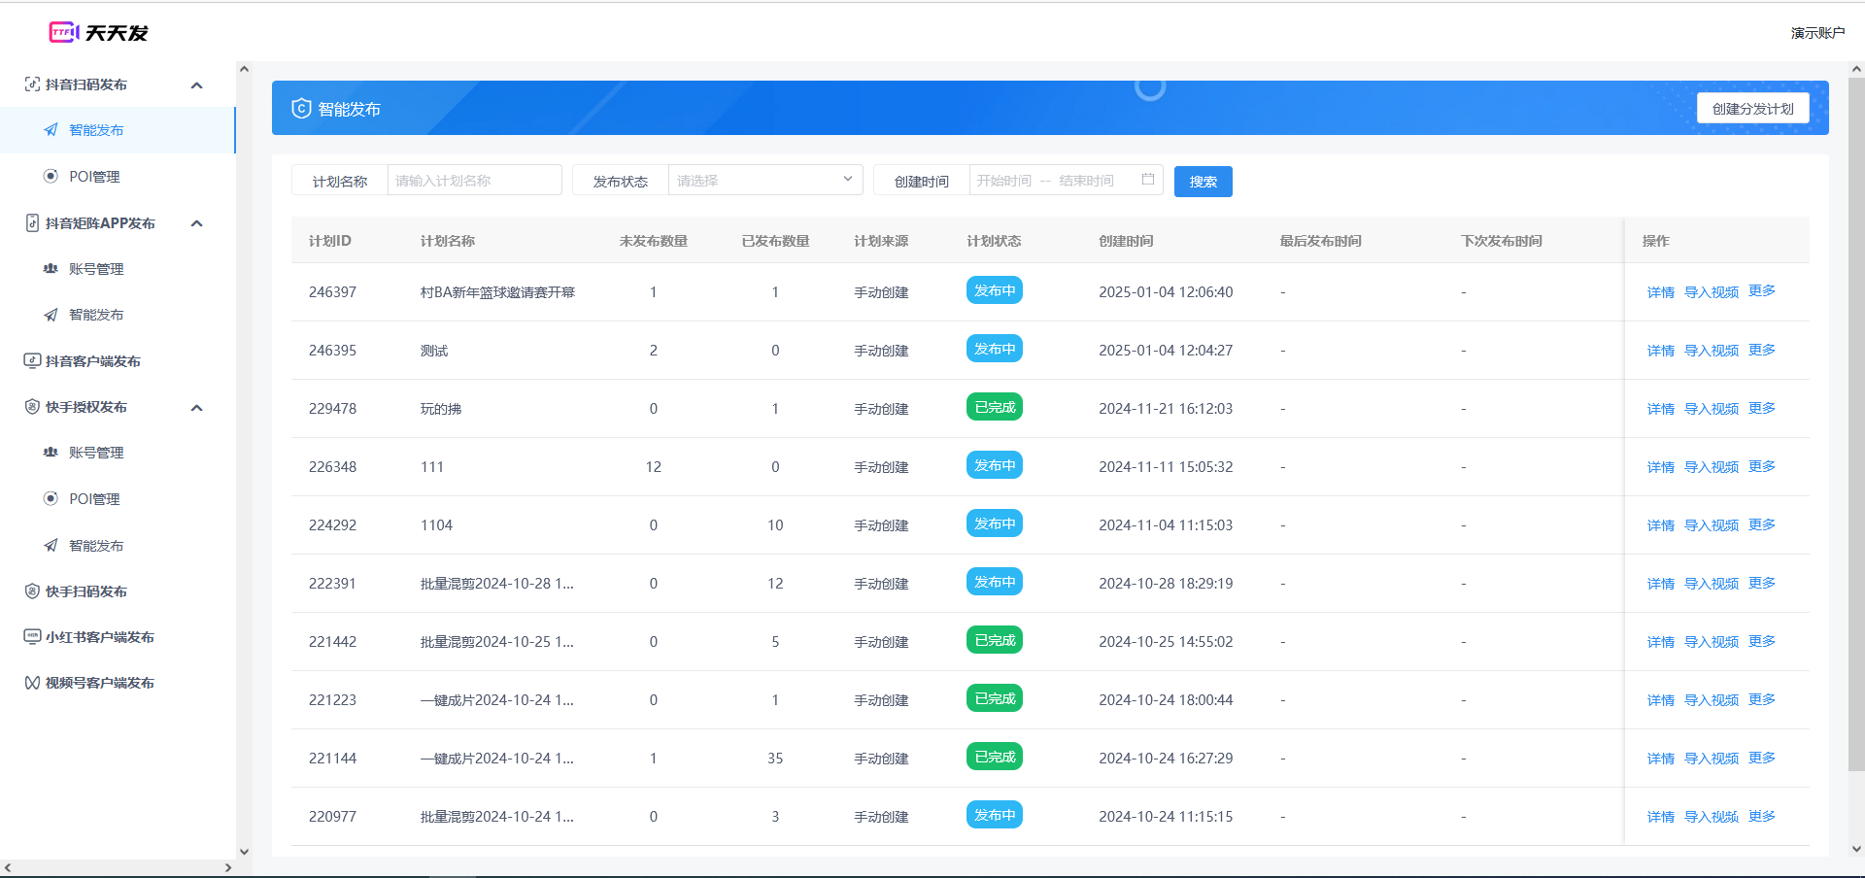Click the 天天发 logo icon
Viewport: 1865px width, 878px height.
(x=63, y=33)
